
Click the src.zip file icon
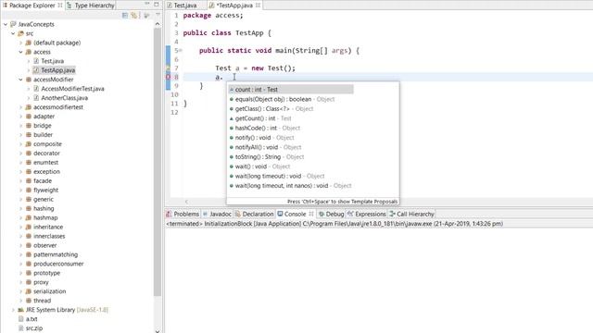20,328
